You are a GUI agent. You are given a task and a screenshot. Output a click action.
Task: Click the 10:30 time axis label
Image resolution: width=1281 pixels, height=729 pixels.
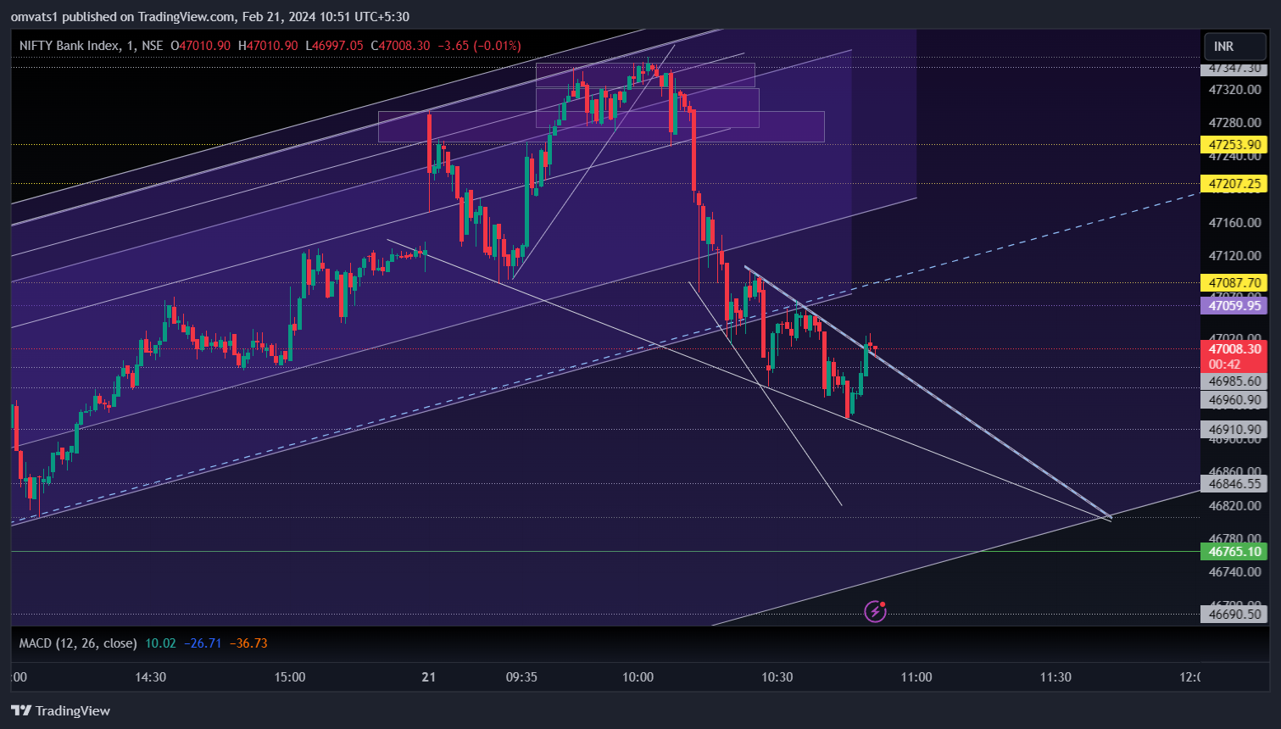pyautogui.click(x=777, y=677)
